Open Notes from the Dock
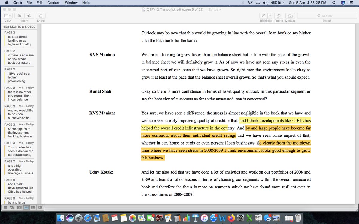 (x=123, y=218)
